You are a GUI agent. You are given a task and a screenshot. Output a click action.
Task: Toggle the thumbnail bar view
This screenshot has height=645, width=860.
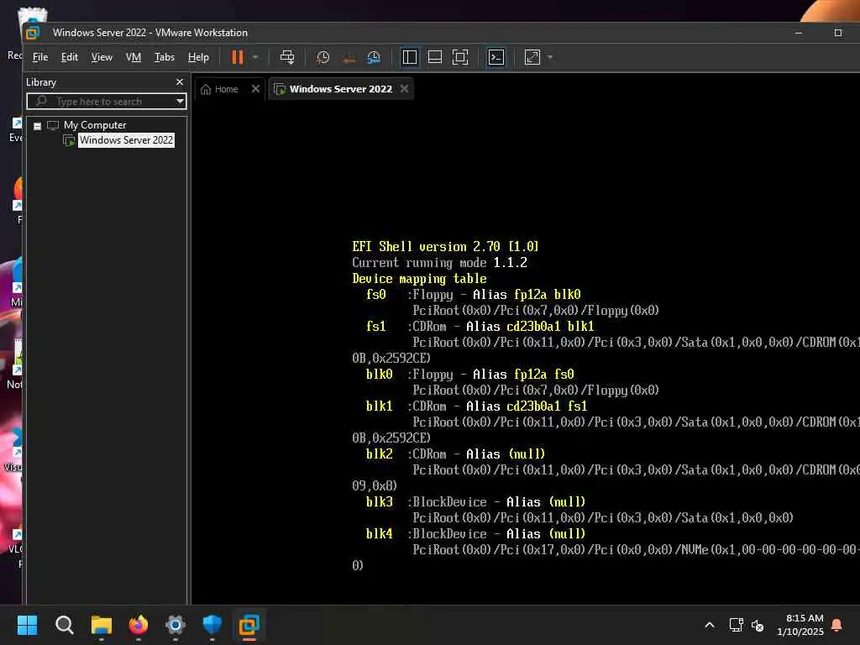click(435, 57)
